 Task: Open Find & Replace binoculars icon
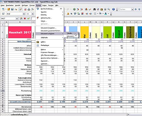coord(95,9)
